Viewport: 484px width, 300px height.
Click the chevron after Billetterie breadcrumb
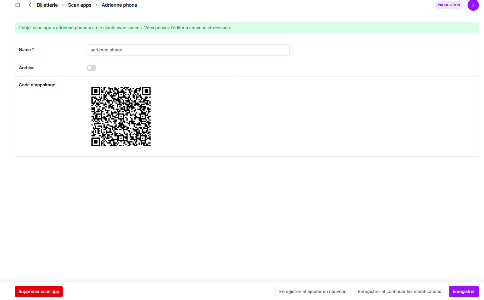point(63,5)
